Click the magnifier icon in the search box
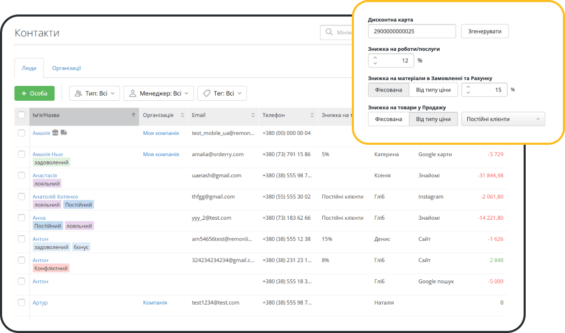Screen dimensions: 565x333 coord(329,33)
